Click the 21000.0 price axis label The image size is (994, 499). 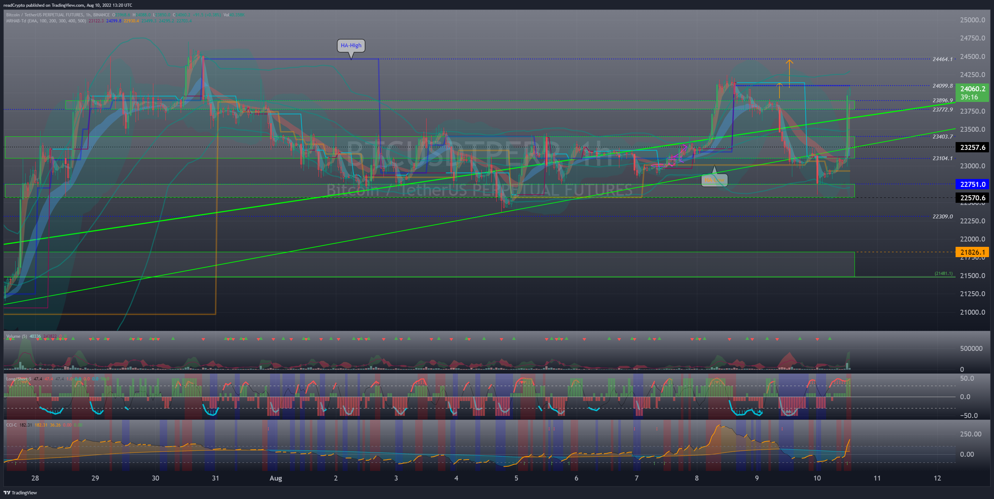point(972,312)
